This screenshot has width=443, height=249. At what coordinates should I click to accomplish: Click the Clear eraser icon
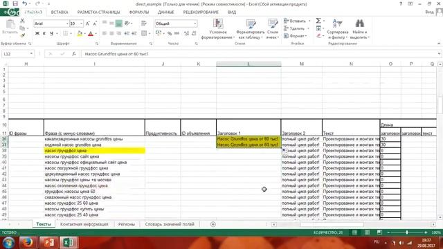pyautogui.click(x=318, y=35)
